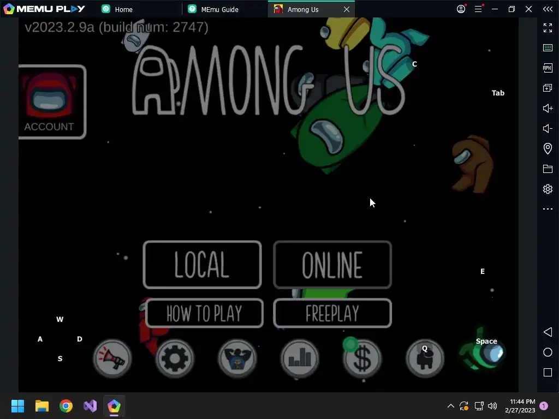Increase emulator volume

point(548,108)
